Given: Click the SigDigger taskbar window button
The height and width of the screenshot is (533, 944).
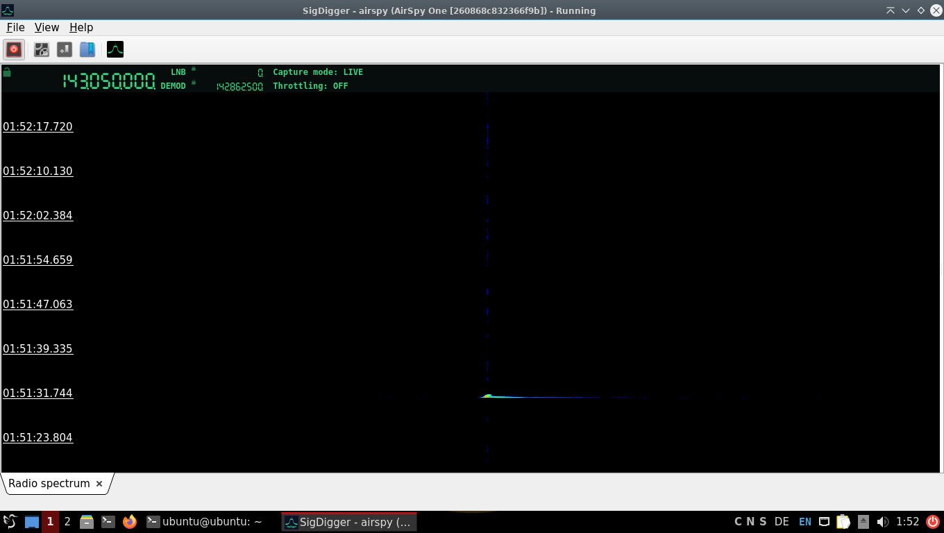Looking at the screenshot, I should tap(349, 522).
